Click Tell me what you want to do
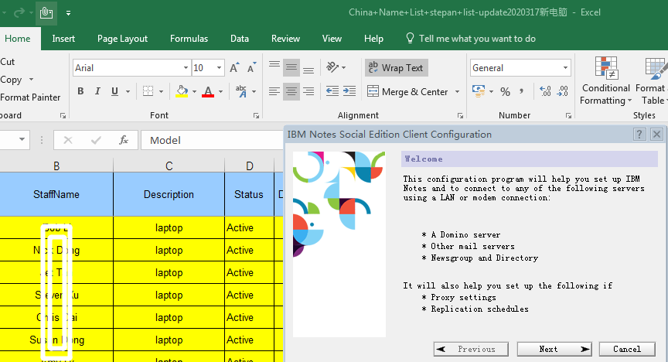This screenshot has height=362, width=668. tap(471, 39)
